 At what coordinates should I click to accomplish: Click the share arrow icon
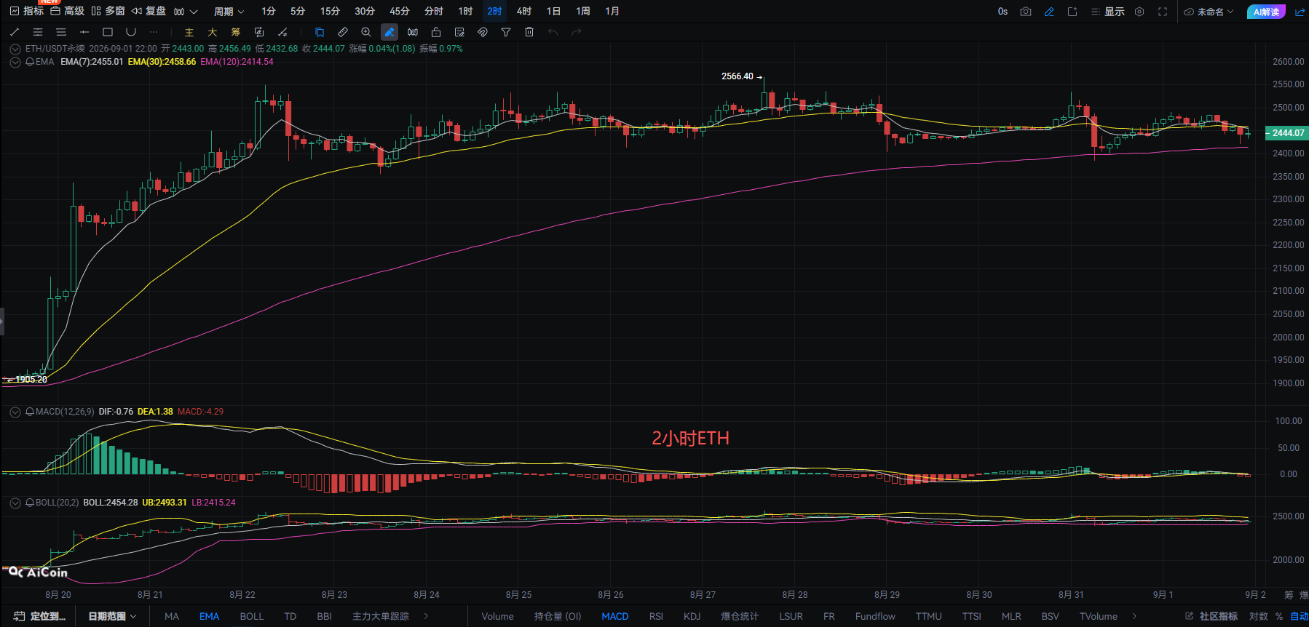tap(1300, 12)
